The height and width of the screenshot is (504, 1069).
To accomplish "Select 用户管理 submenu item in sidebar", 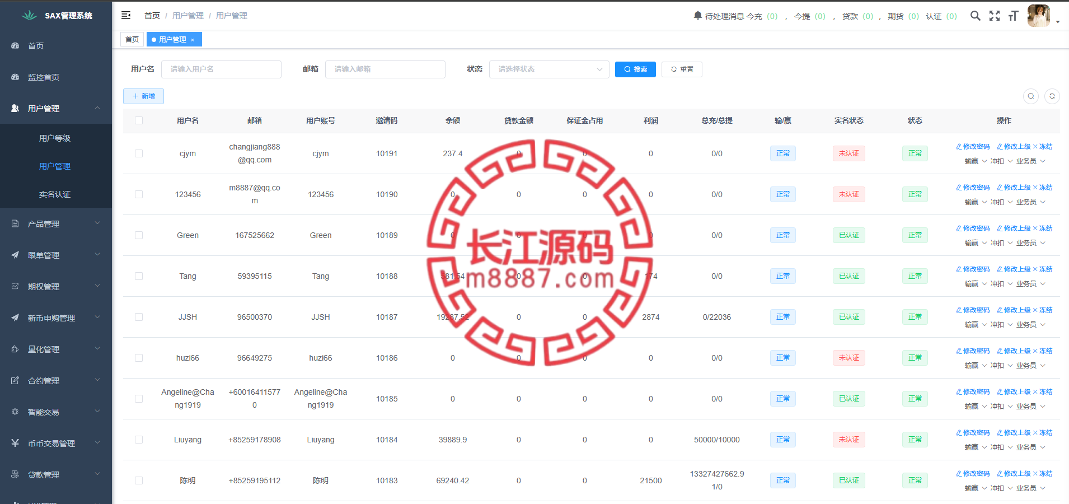I will coord(55,166).
